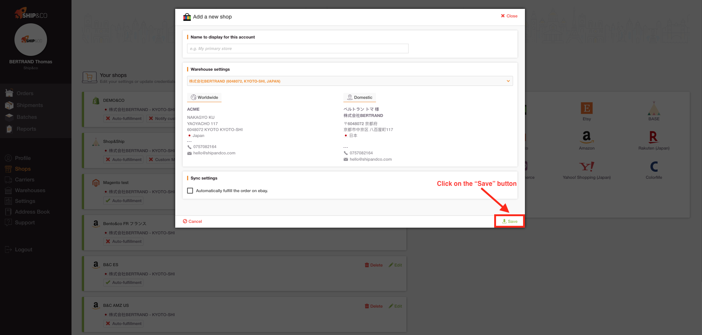This screenshot has height=335, width=702.
Task: Click the Settings sliders icon
Action: click(8, 201)
